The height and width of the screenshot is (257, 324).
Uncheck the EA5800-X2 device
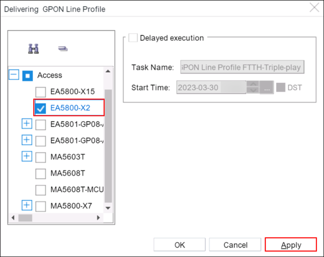click(x=40, y=108)
